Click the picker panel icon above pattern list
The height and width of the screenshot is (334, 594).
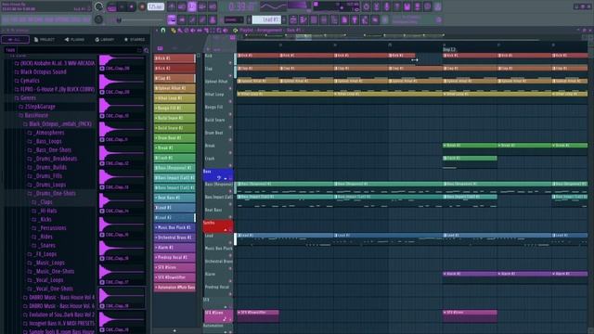160,48
